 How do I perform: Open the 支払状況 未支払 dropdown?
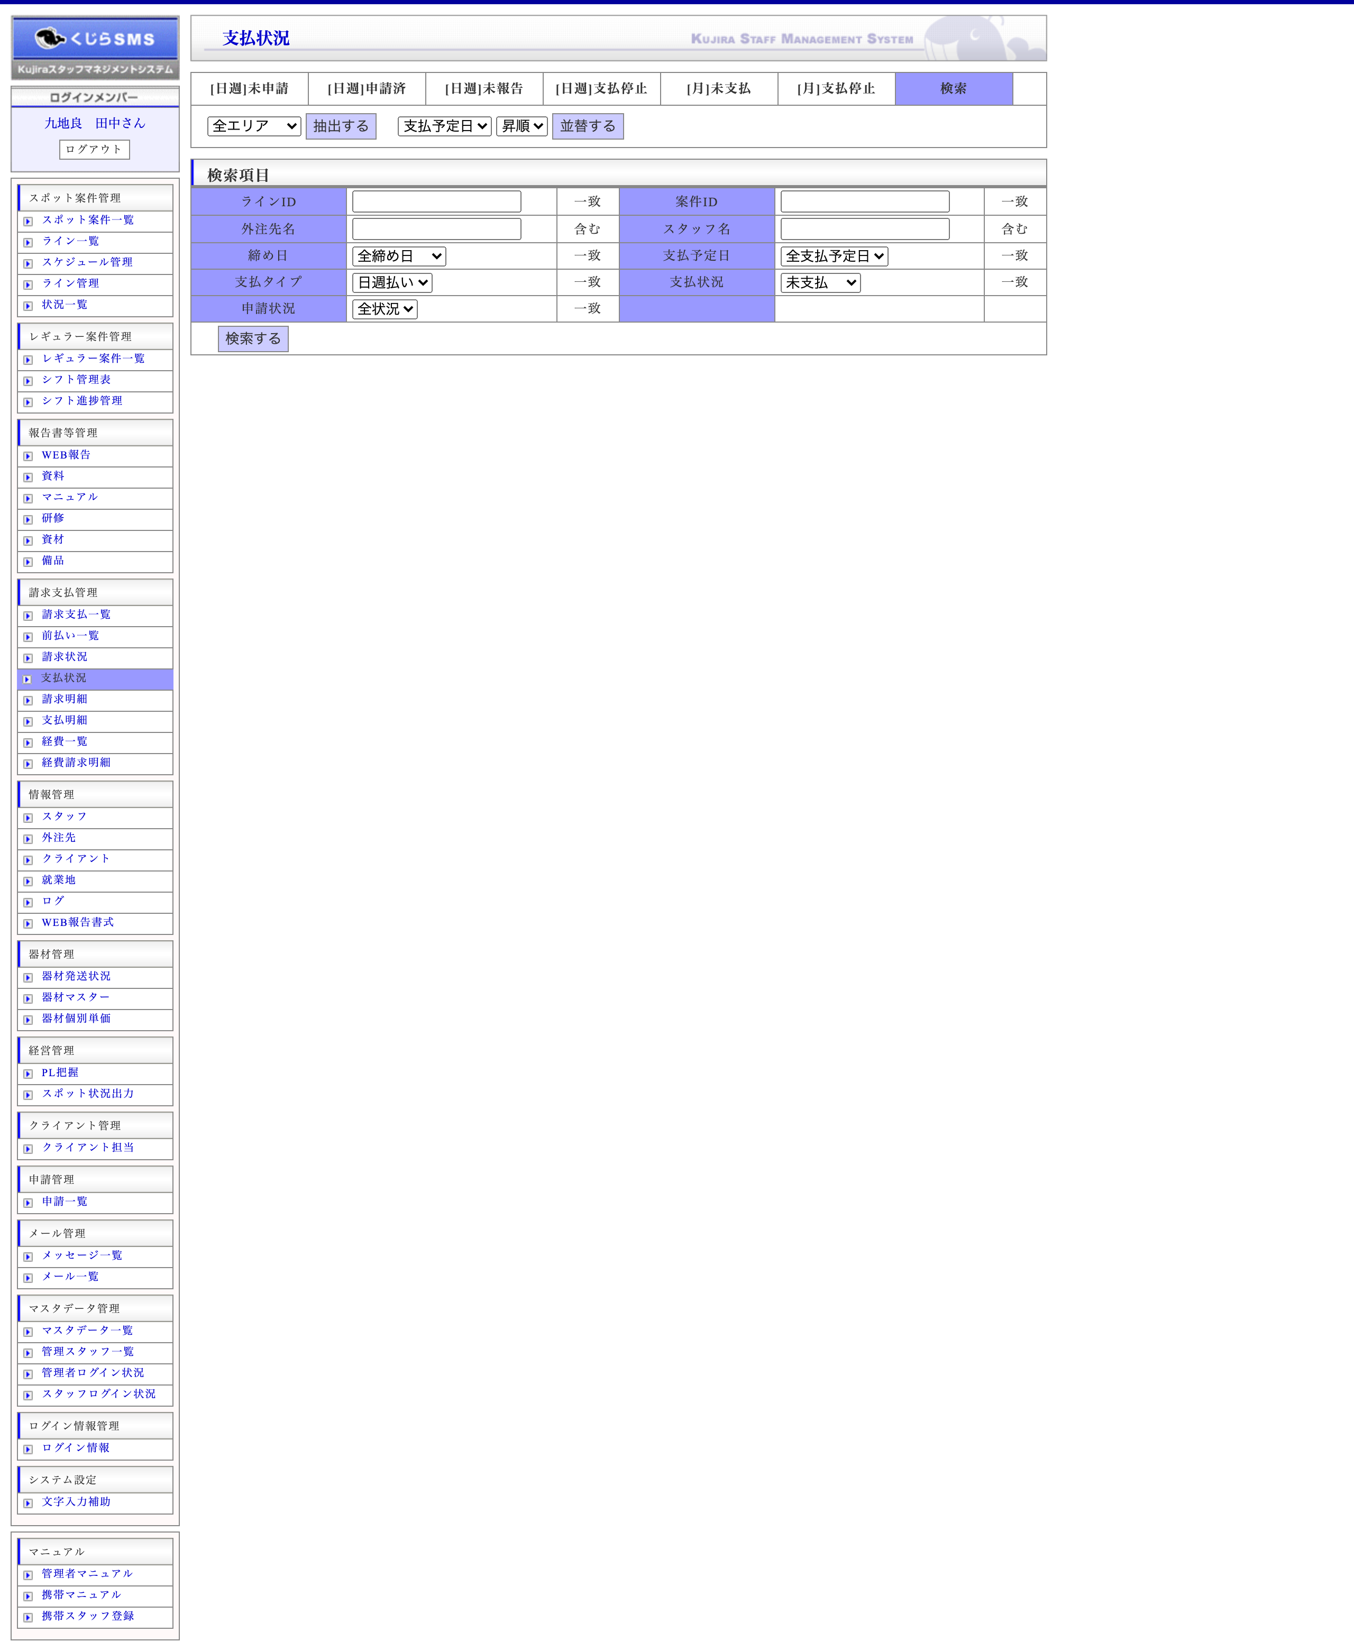pos(820,282)
